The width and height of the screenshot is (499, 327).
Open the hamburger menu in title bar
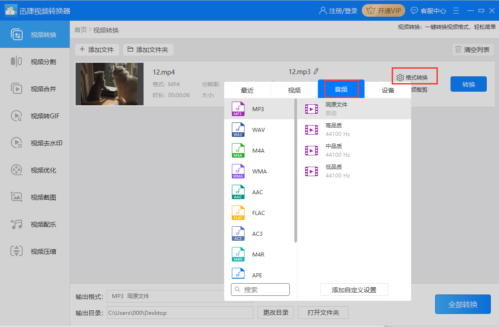click(456, 10)
